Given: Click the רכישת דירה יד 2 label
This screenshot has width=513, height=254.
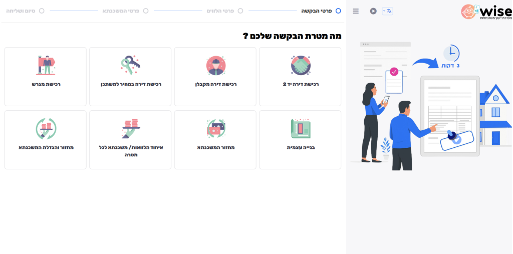Looking at the screenshot, I should [301, 84].
